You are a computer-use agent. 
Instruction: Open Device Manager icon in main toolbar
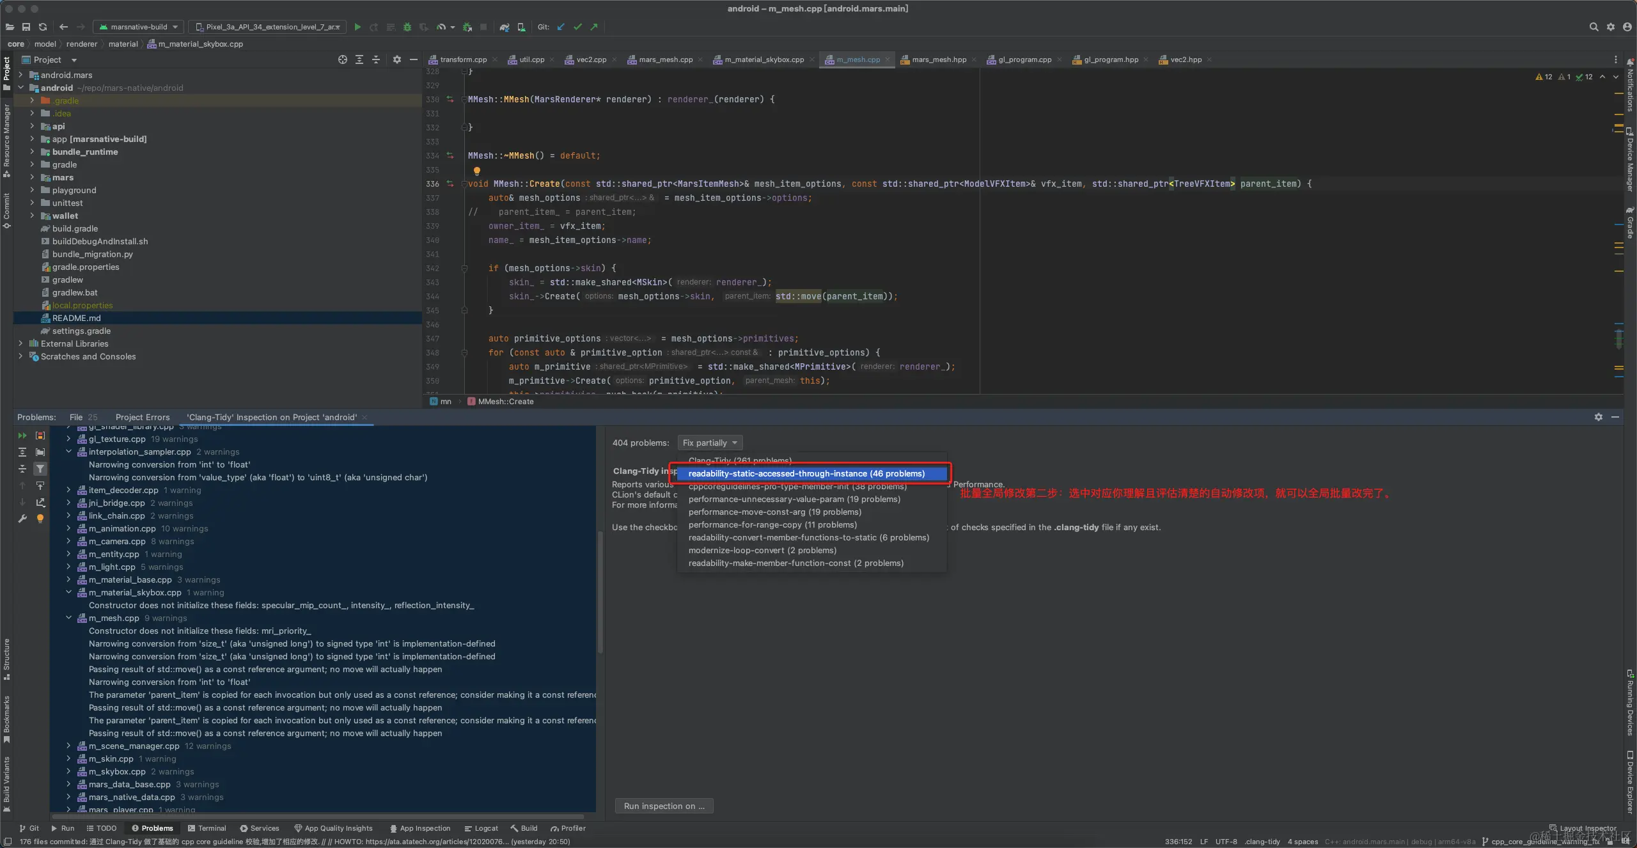coord(521,27)
